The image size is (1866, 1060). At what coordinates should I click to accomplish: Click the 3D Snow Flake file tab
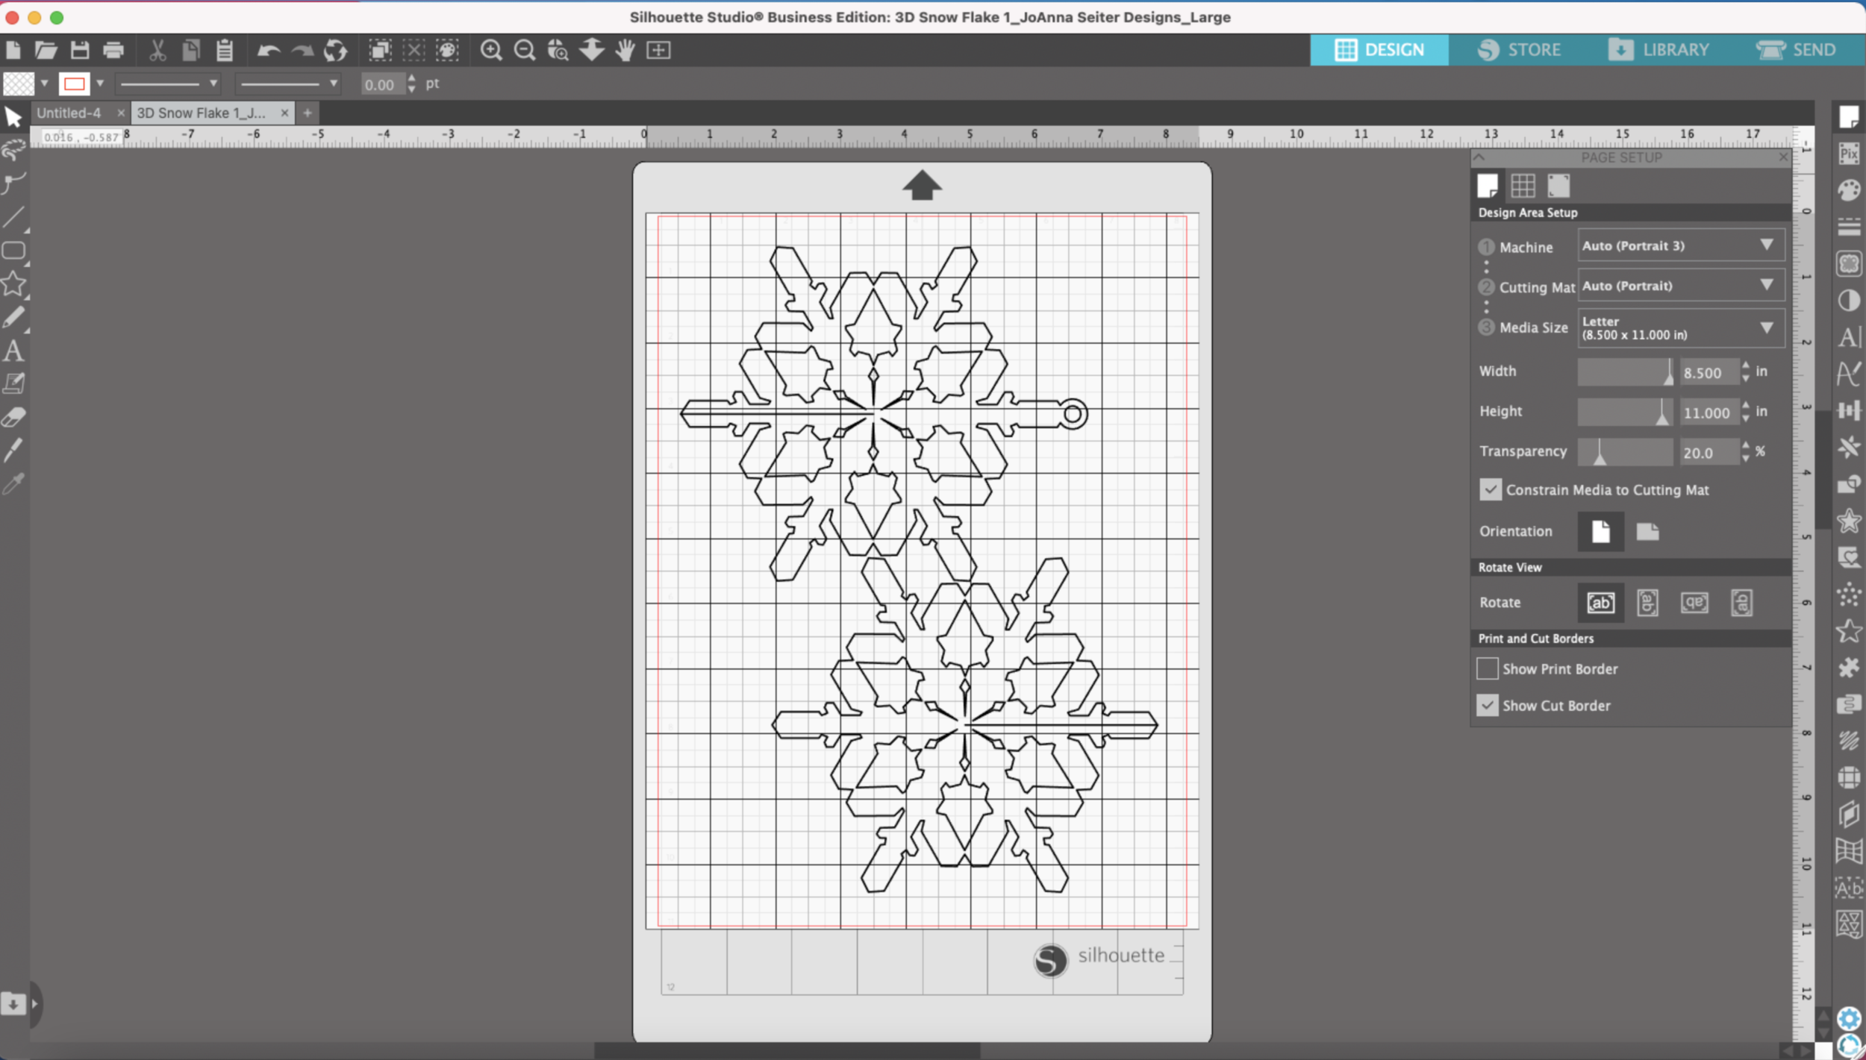coord(205,113)
